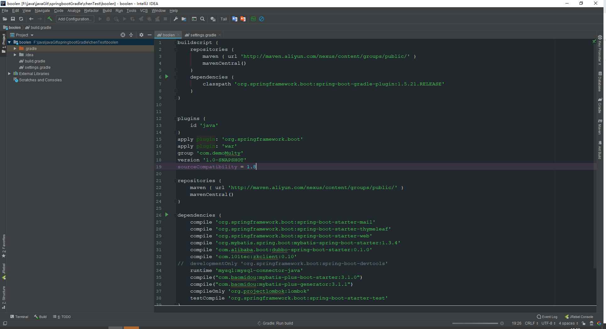
Task: Click the blue translate icon in toolbar
Action: pyautogui.click(x=235, y=19)
